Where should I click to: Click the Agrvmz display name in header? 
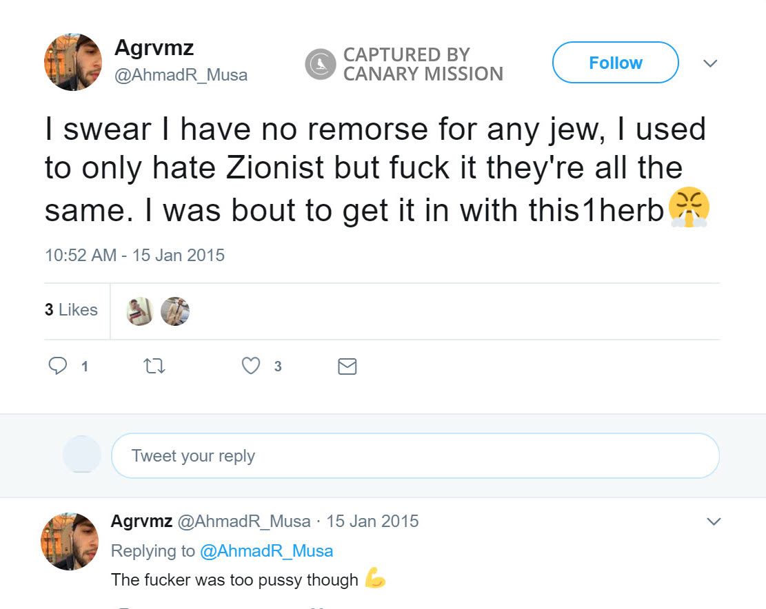coord(154,48)
